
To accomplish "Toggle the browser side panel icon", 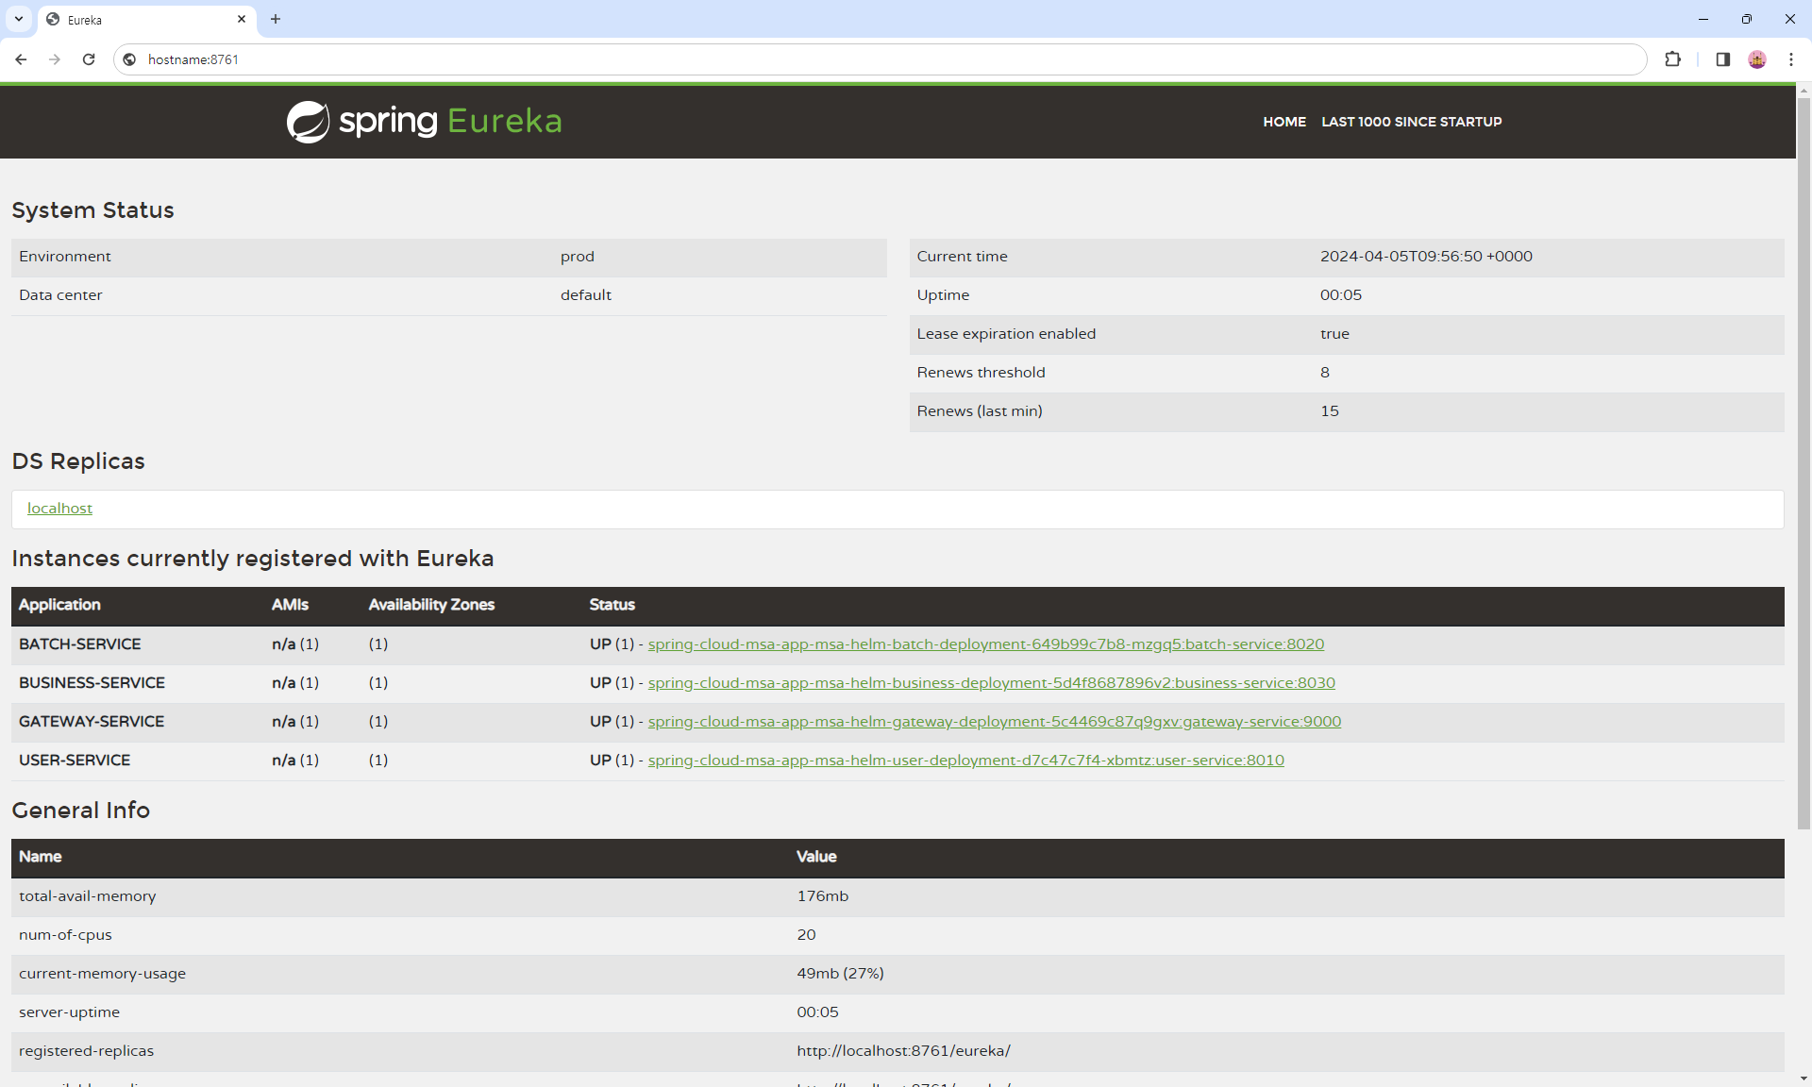I will pos(1722,59).
